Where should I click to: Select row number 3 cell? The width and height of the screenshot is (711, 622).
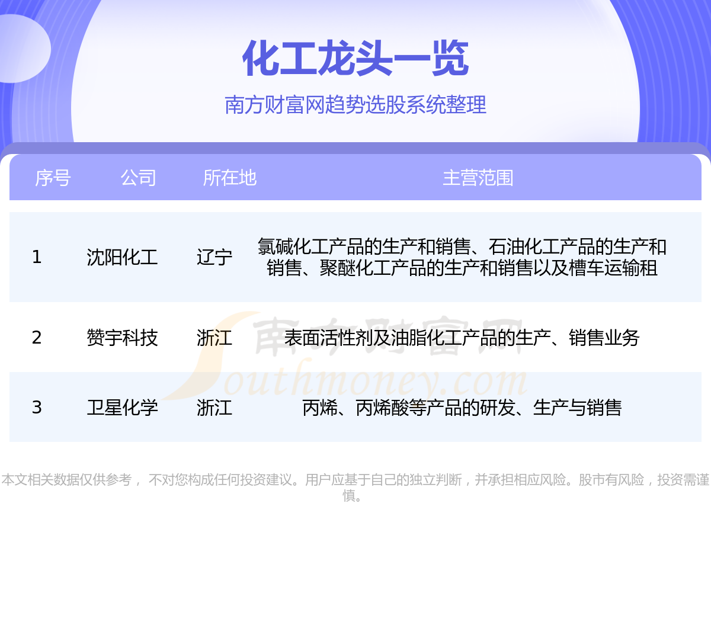[x=37, y=408]
